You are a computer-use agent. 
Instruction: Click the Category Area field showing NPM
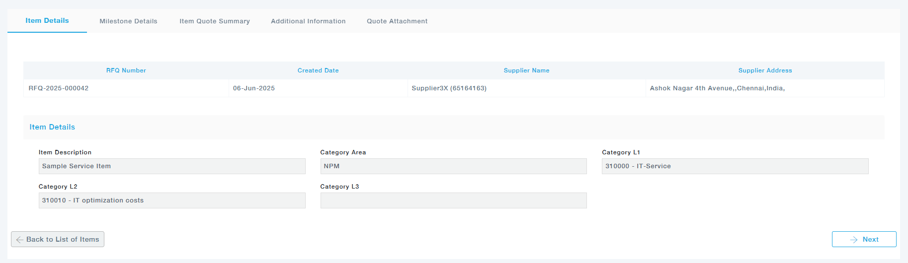(453, 166)
